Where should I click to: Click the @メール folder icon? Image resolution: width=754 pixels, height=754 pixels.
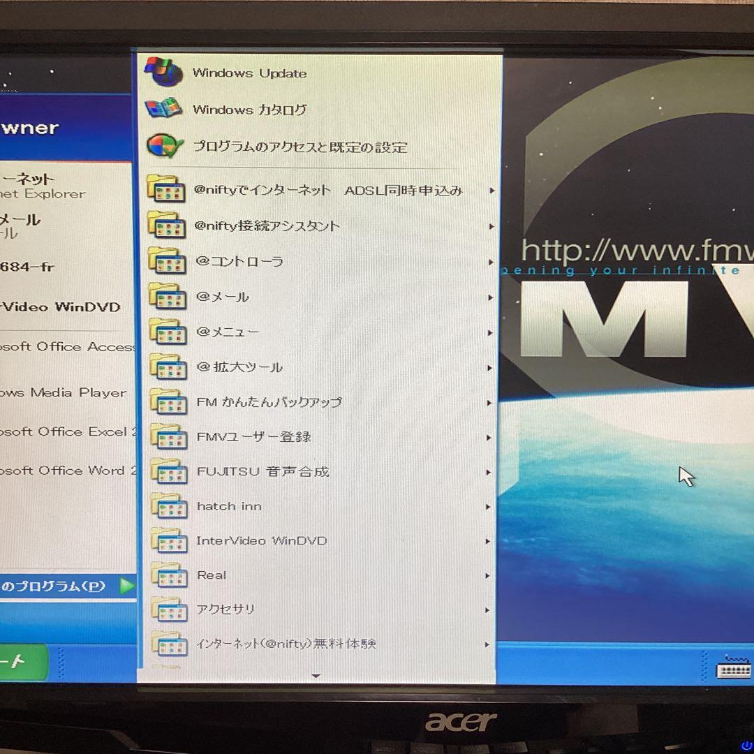(x=168, y=297)
